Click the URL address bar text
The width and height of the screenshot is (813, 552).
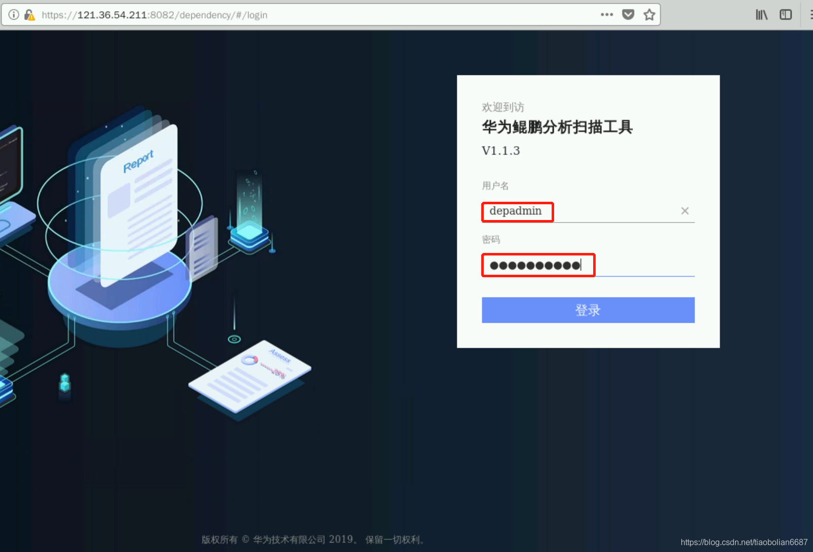[154, 15]
